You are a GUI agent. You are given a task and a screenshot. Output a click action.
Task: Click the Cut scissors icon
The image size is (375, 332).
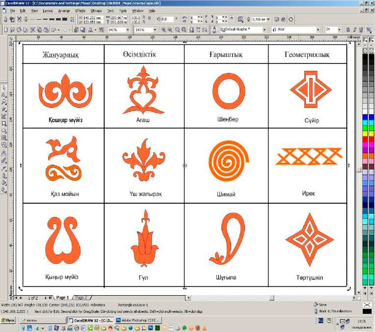[x=33, y=30]
